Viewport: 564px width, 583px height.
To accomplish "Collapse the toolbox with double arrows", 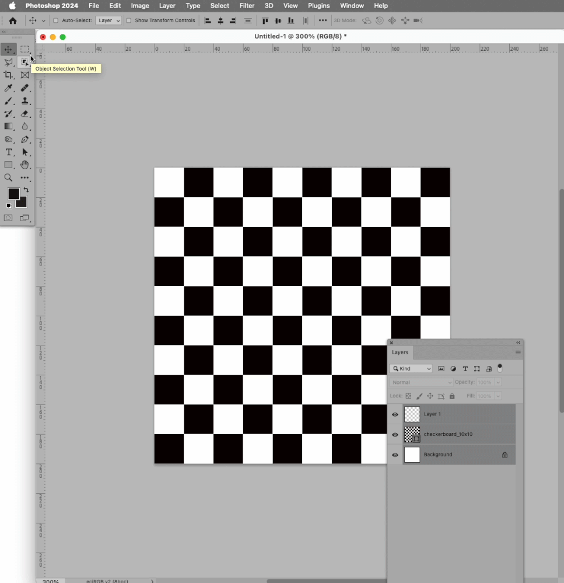I will coord(3,32).
